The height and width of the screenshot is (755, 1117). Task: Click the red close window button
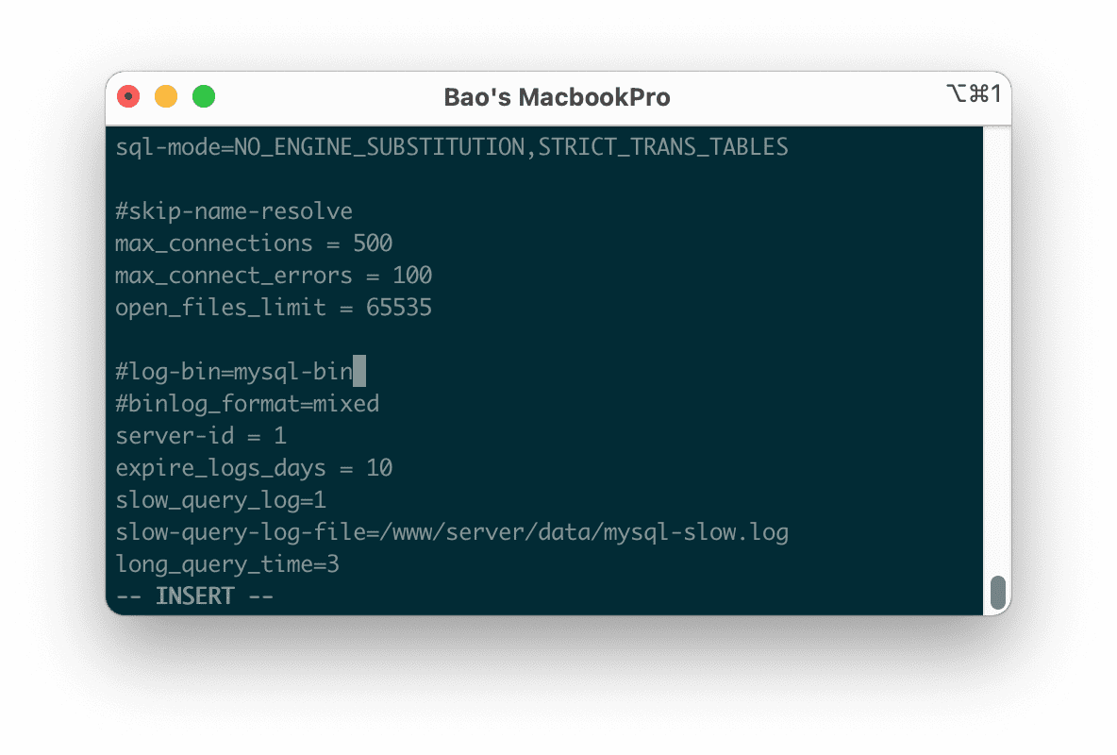click(x=128, y=96)
